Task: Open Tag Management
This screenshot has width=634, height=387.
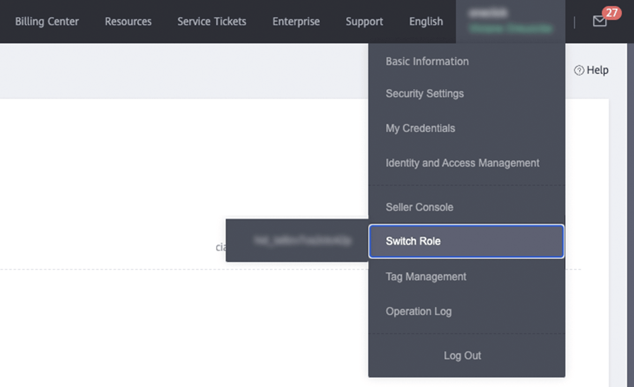Action: pyautogui.click(x=425, y=277)
